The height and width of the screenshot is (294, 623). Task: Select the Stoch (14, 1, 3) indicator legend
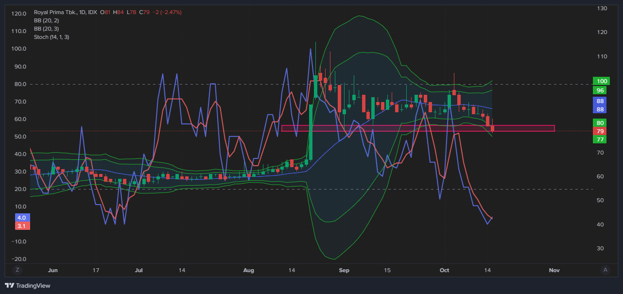(51, 37)
